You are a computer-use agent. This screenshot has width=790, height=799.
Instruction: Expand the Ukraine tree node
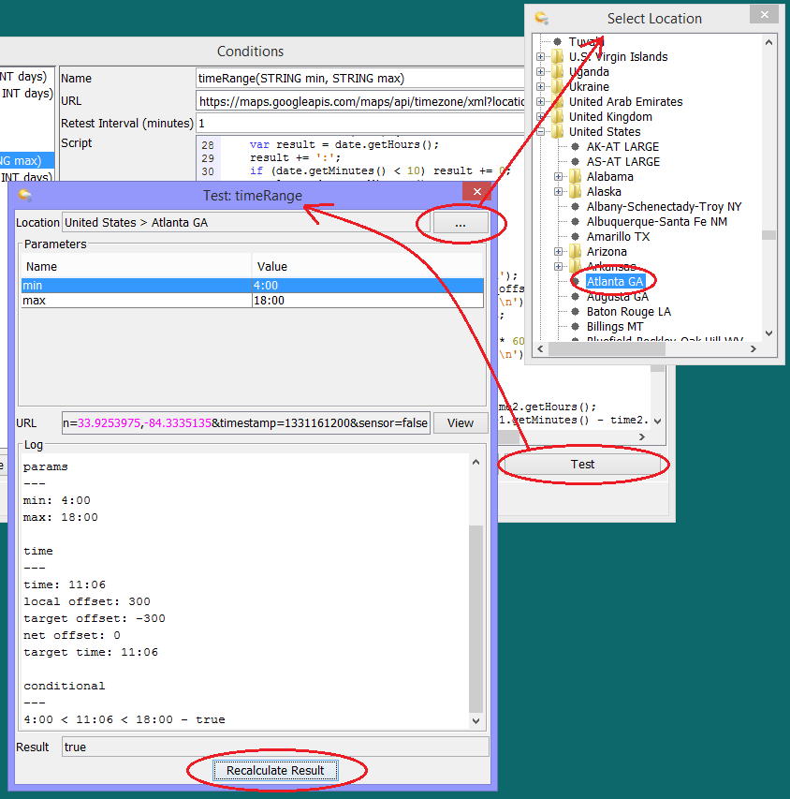pyautogui.click(x=540, y=86)
